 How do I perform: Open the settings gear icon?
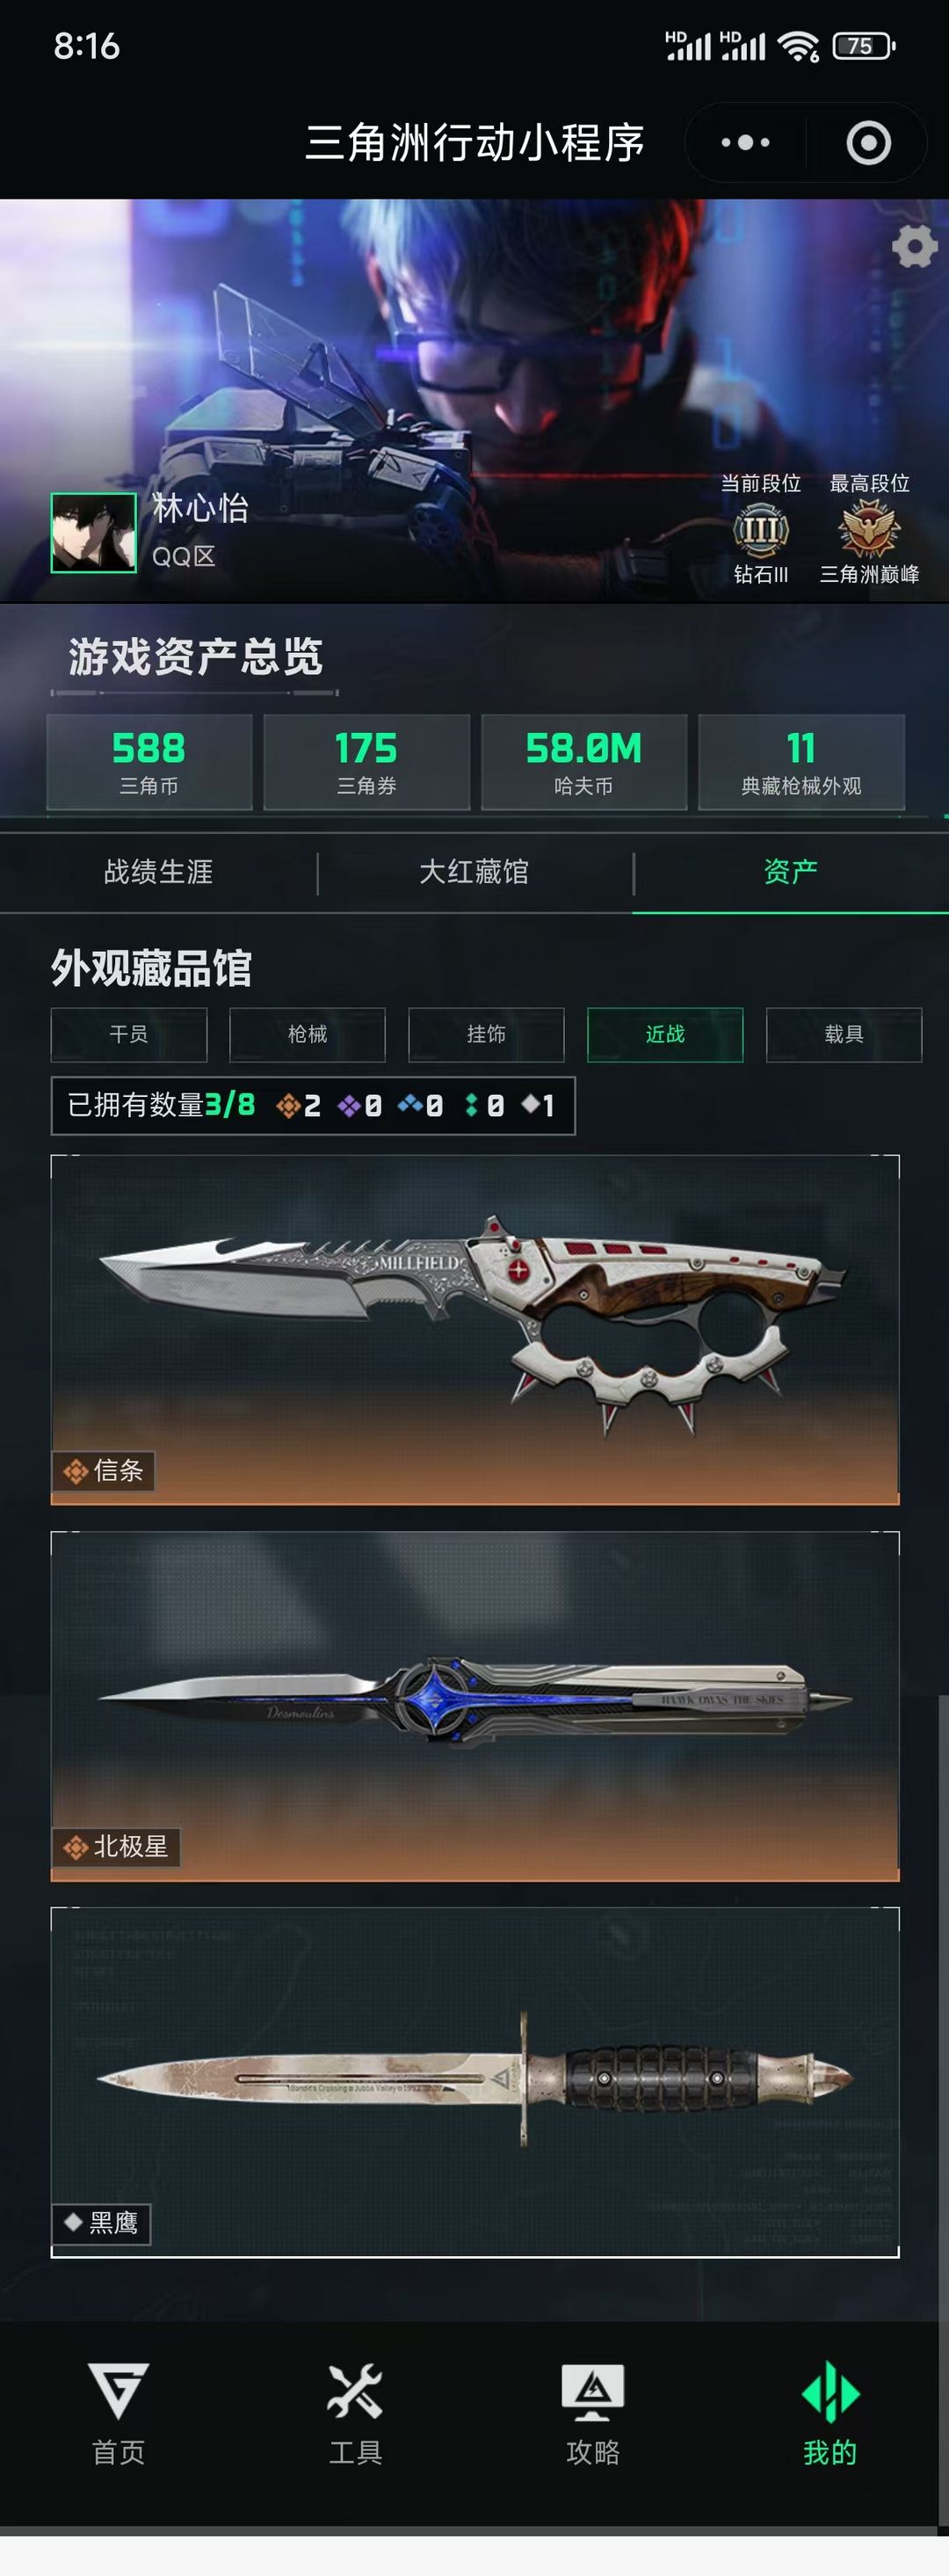[x=914, y=247]
